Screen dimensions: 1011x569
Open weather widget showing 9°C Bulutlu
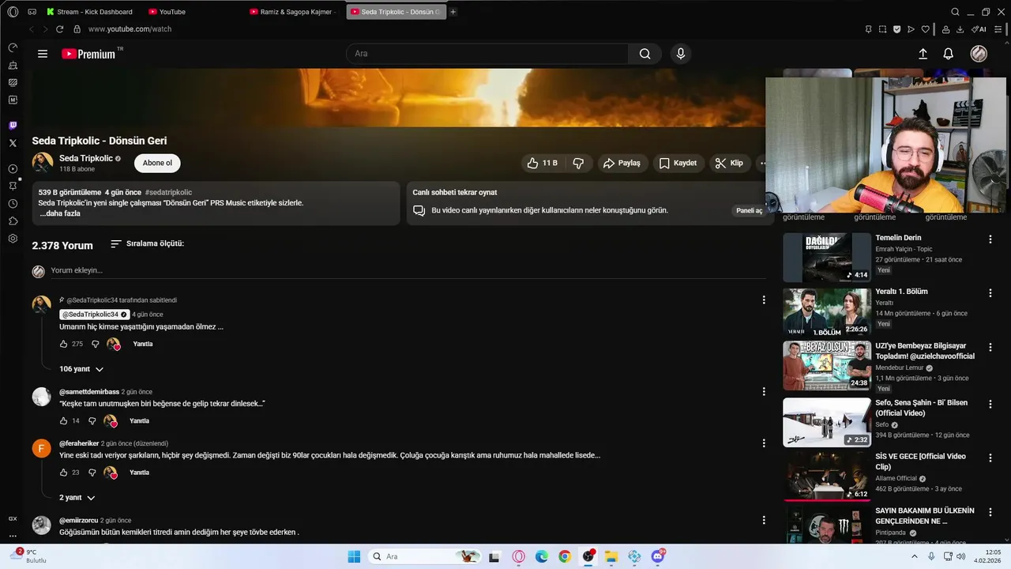pos(28,556)
